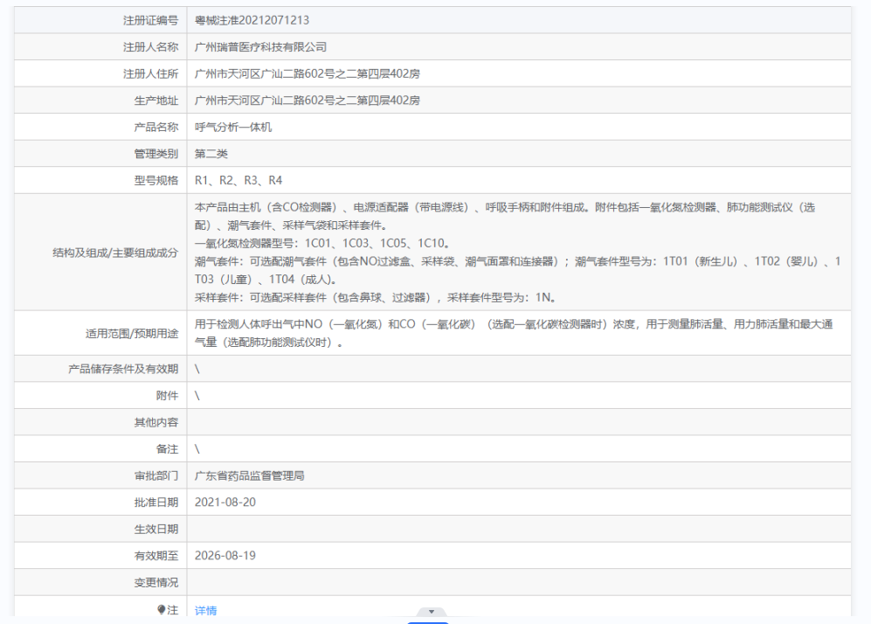Click the 有效期至 label
Image resolution: width=871 pixels, height=624 pixels.
(x=156, y=556)
